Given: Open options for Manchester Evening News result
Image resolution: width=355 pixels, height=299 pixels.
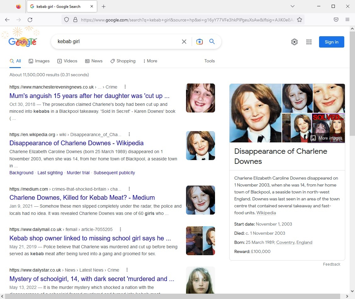Looking at the screenshot, I should (x=125, y=87).
